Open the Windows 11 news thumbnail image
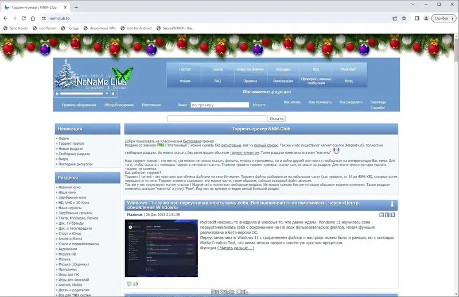 pos(161,248)
